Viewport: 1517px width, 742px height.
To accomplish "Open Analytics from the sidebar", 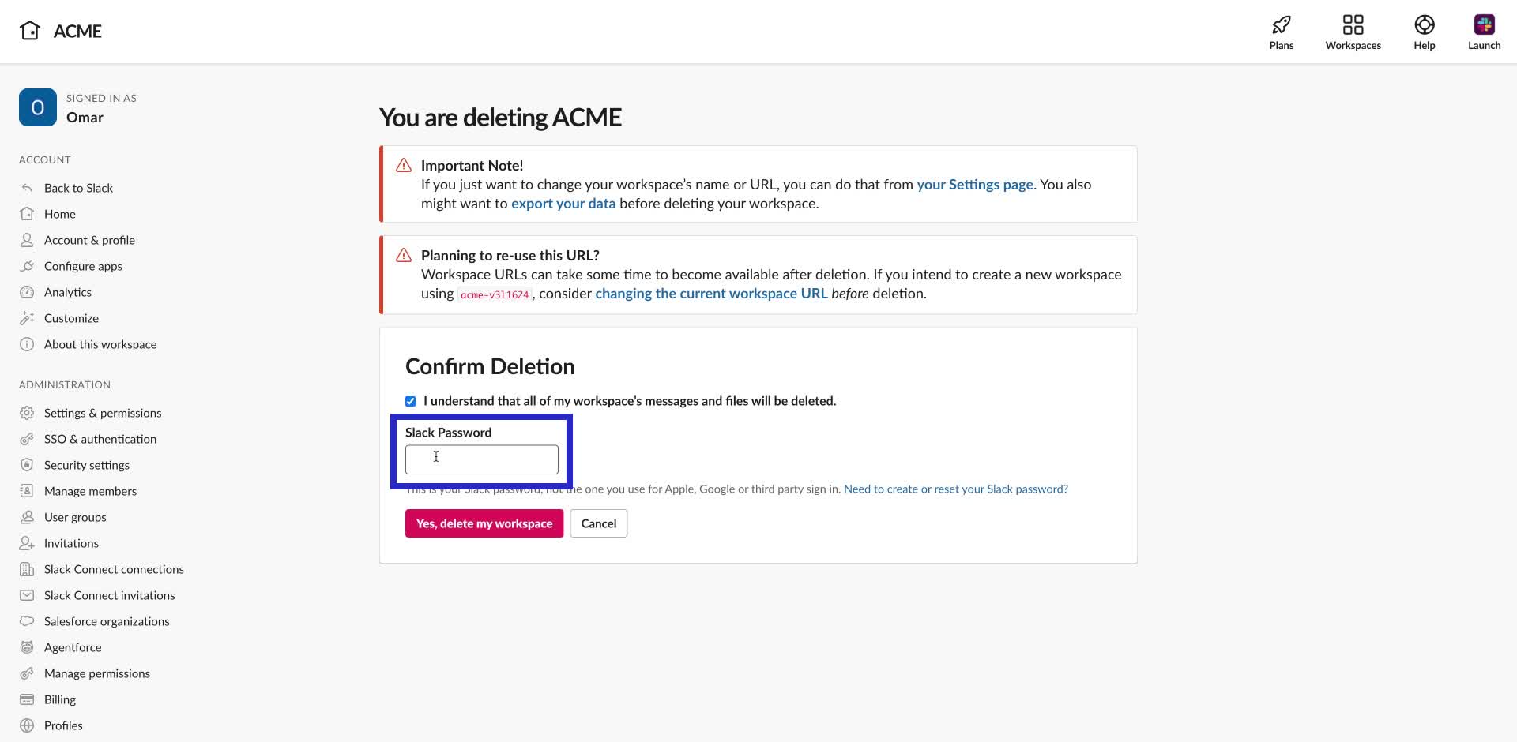I will click(67, 292).
